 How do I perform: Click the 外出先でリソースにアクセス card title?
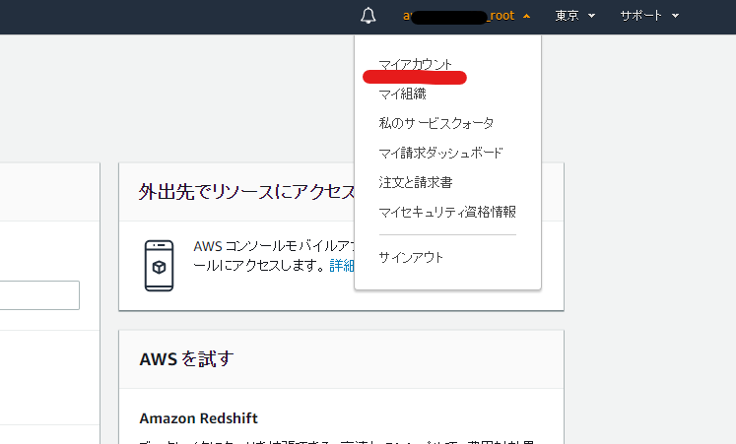pyautogui.click(x=247, y=192)
